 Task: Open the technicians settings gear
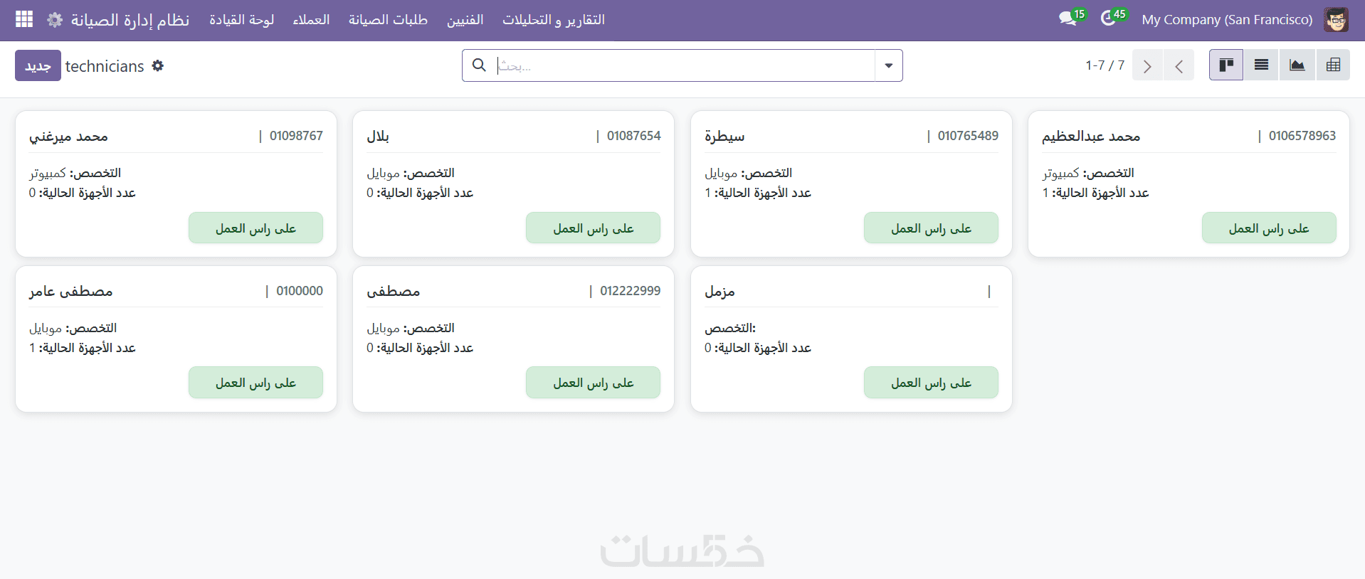tap(158, 65)
